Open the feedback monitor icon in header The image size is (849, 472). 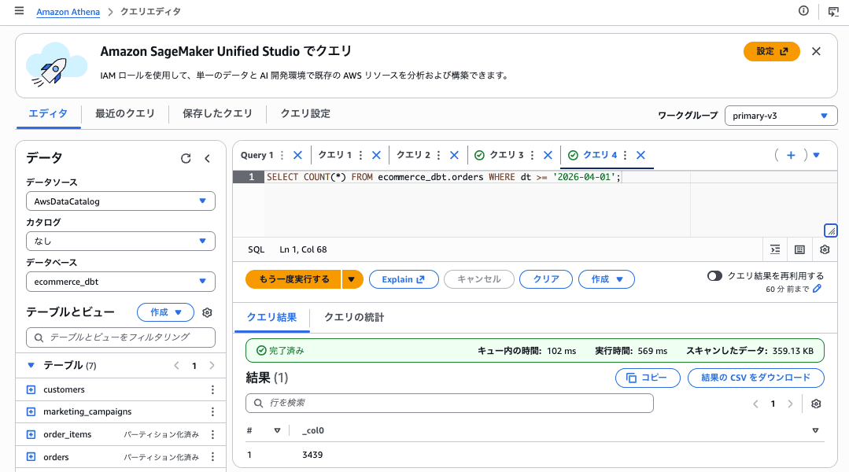(833, 11)
